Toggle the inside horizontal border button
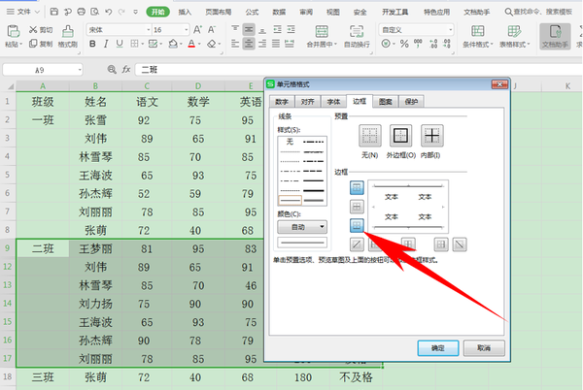The height and width of the screenshot is (390, 583). [357, 206]
